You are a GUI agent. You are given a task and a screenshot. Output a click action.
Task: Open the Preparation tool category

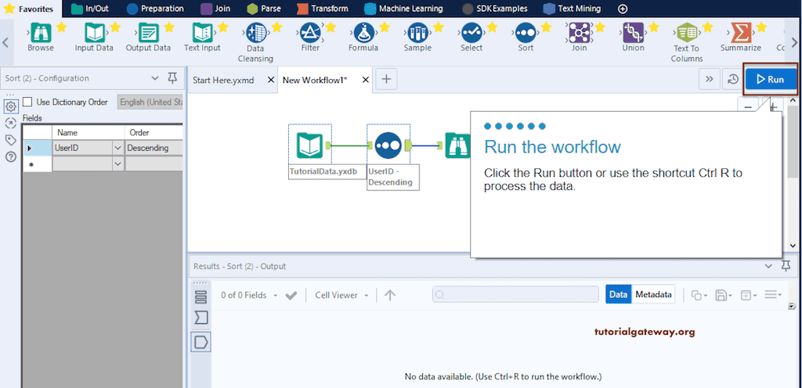[x=156, y=8]
